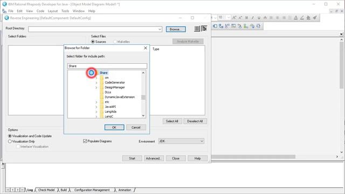Image resolution: width=345 pixels, height=194 pixels.
Task: Toggle bold text formatting
Action: pos(246,18)
